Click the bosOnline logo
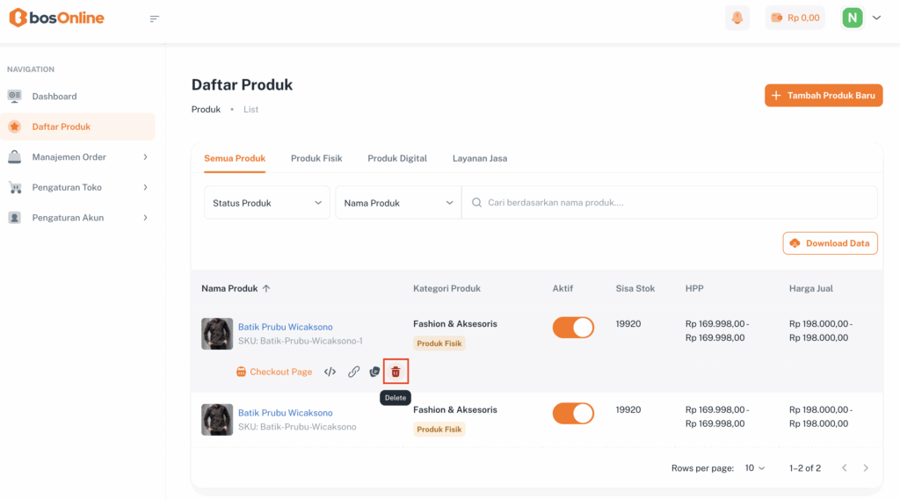This screenshot has height=499, width=900. [57, 18]
